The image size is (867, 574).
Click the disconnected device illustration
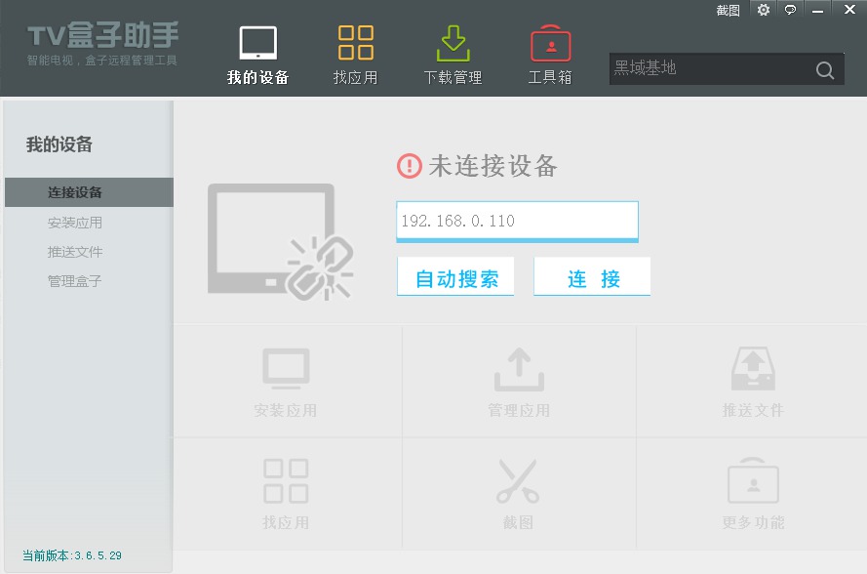281,242
